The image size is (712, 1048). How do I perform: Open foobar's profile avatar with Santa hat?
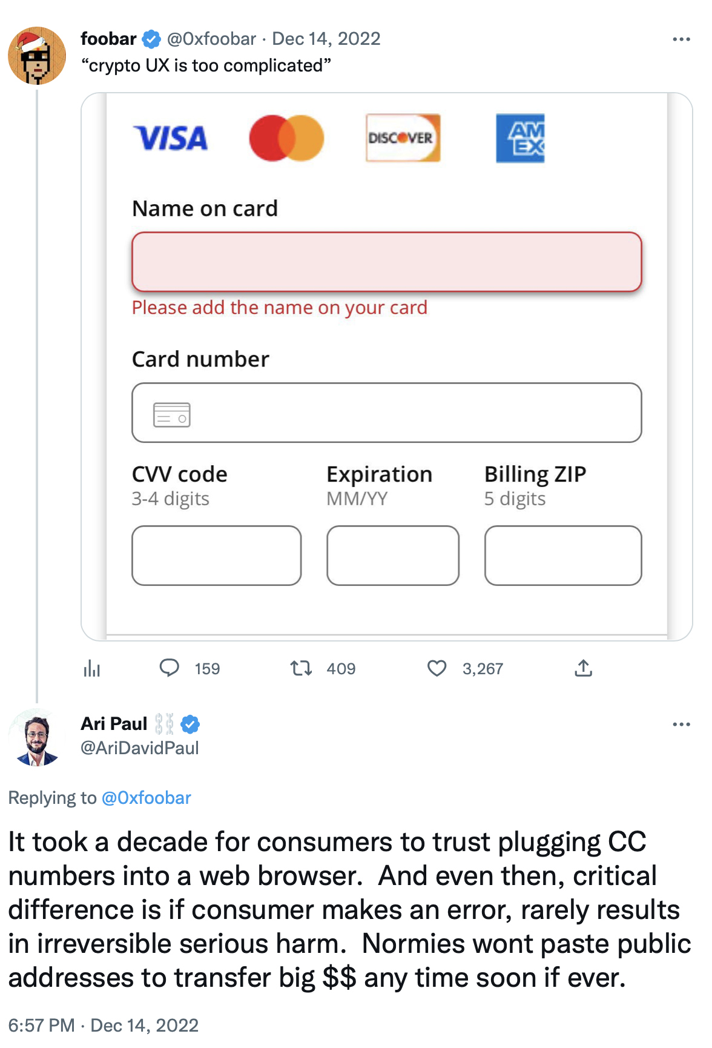(36, 56)
